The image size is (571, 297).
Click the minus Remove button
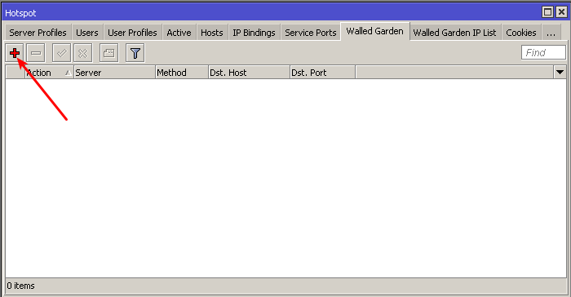36,53
